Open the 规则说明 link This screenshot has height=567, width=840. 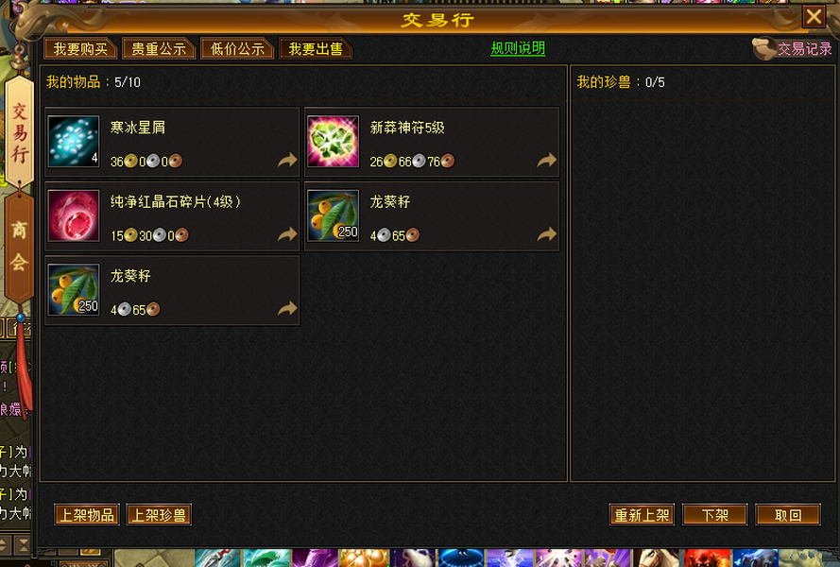click(x=518, y=48)
